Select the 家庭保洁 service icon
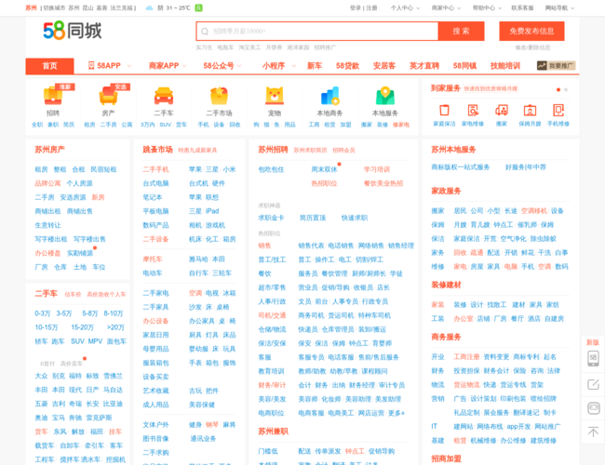 tap(445, 111)
